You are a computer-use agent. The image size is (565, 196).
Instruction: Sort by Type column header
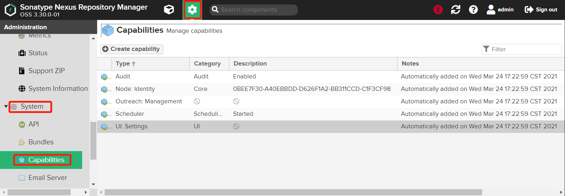[x=123, y=64]
